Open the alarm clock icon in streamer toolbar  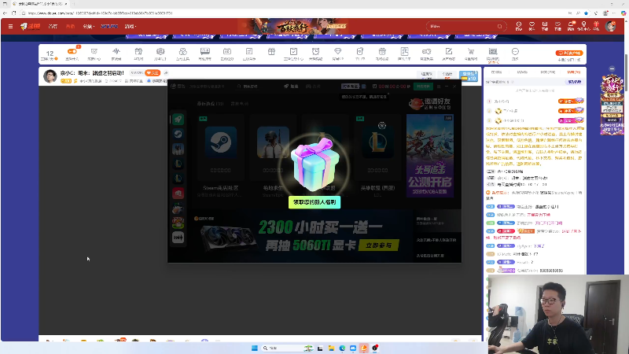point(316,51)
